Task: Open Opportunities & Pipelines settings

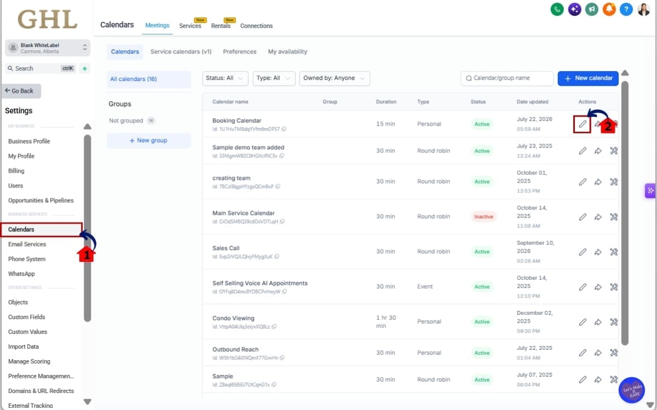Action: point(41,200)
